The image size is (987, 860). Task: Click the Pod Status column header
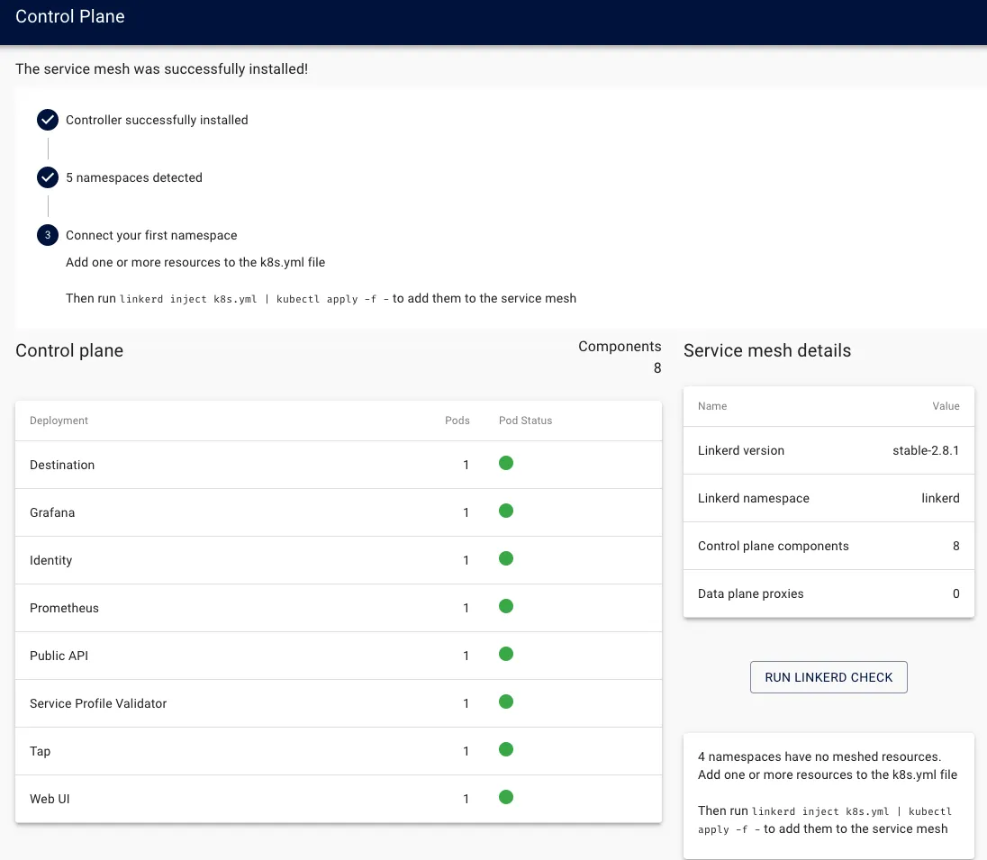click(x=525, y=421)
